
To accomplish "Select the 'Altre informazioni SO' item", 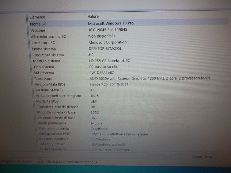I will [49, 36].
